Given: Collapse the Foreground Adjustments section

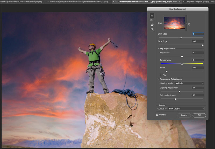Looking at the screenshot, I should [159, 79].
